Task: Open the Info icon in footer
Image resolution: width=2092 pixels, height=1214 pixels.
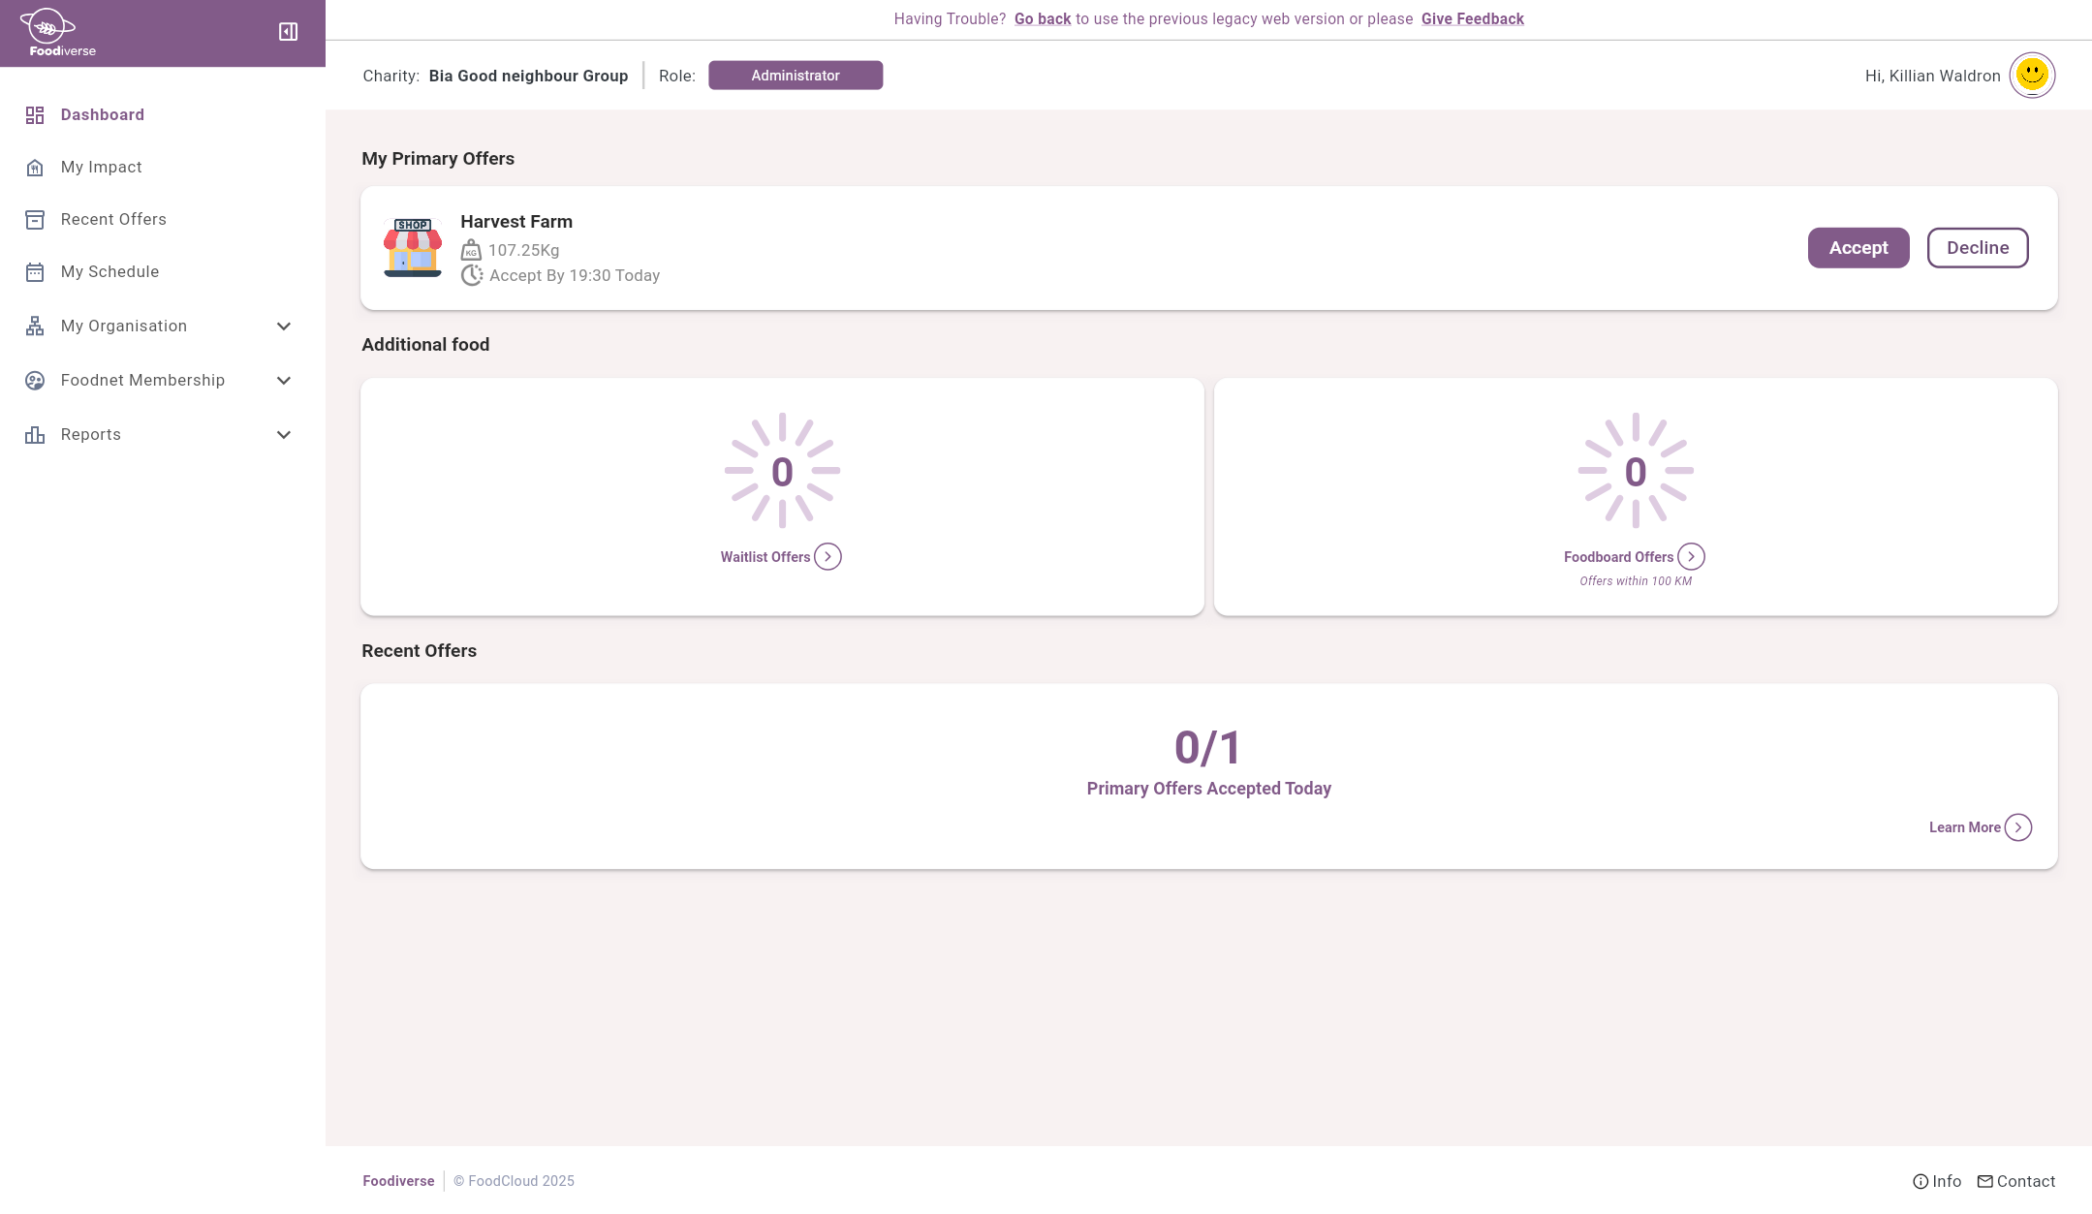Action: tap(1920, 1181)
